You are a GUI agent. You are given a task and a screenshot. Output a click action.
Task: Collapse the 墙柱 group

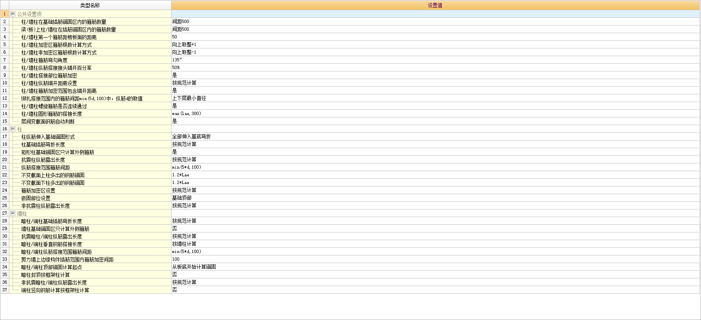tap(13, 213)
